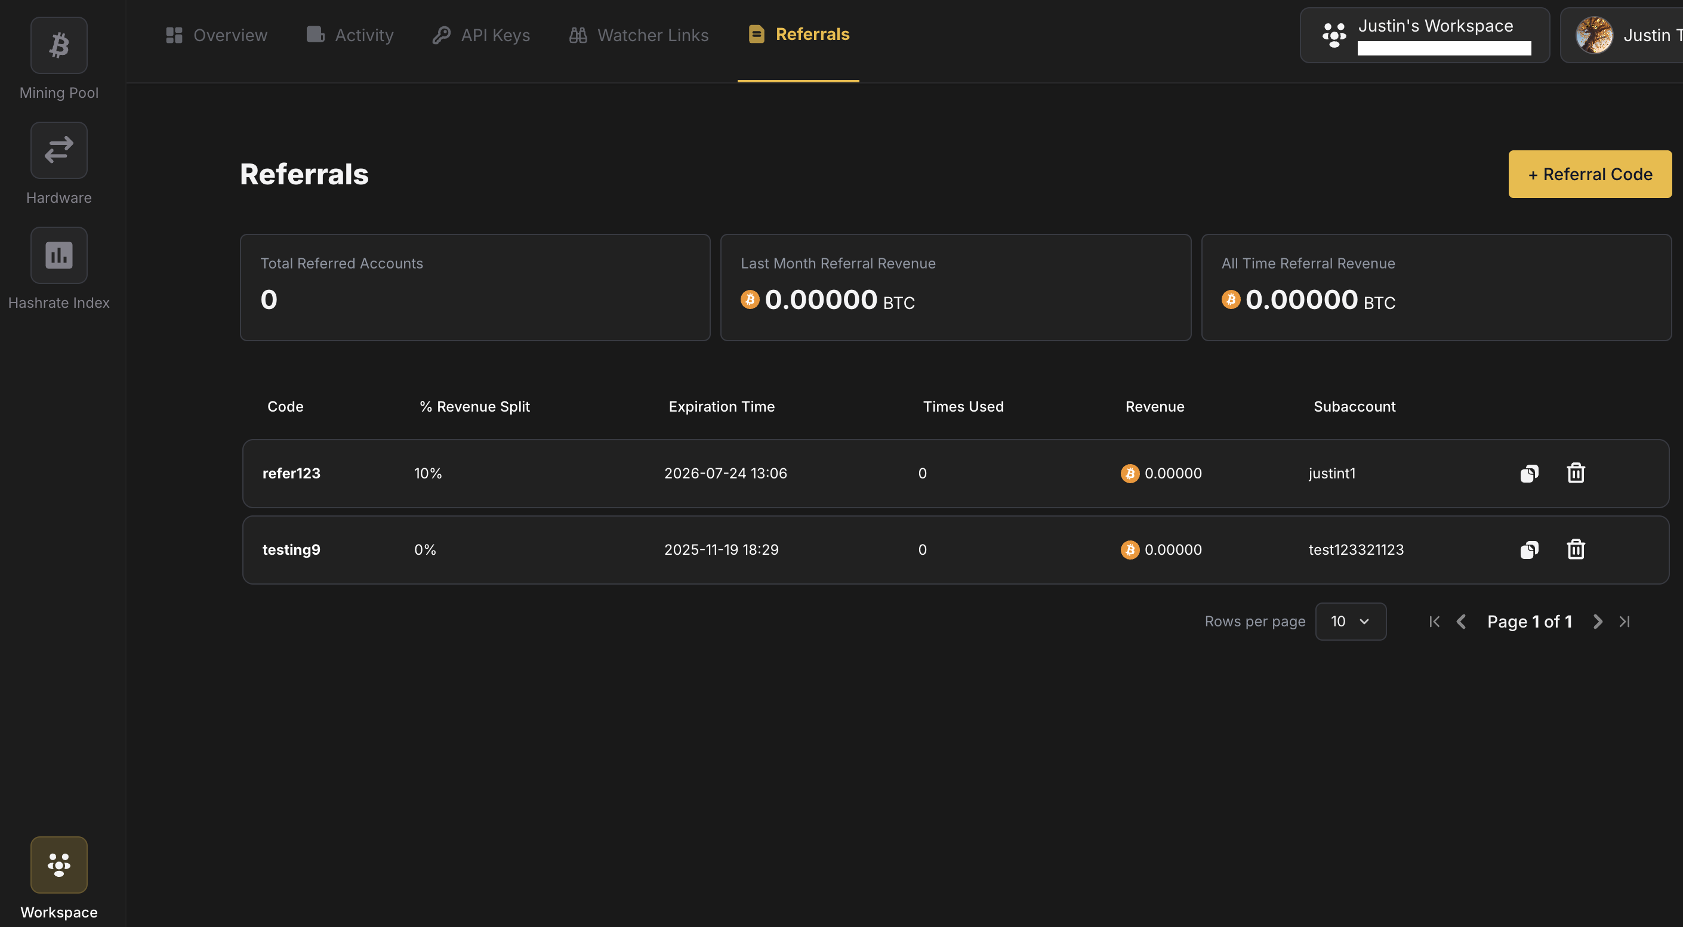Click the All Time Referral Revenue card

[x=1437, y=288]
